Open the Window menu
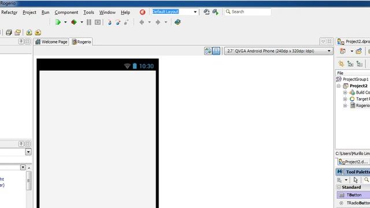The image size is (370, 208). [x=108, y=12]
